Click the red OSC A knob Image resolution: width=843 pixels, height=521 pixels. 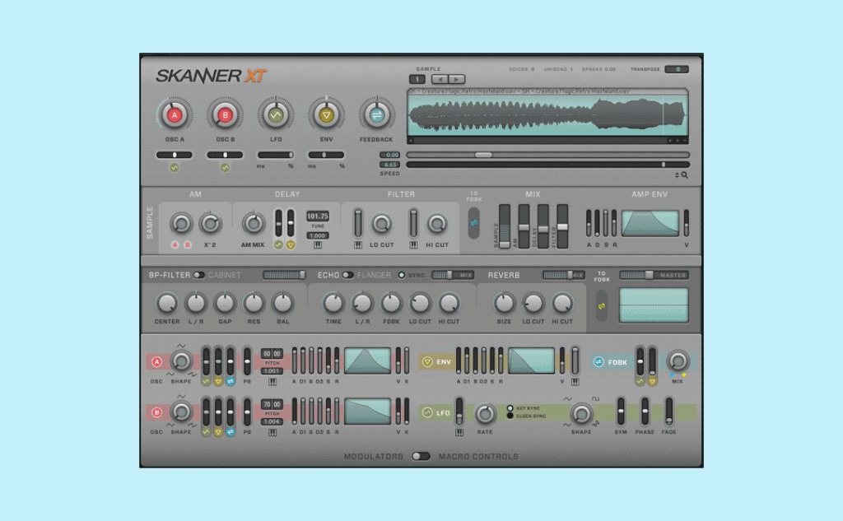coord(175,116)
